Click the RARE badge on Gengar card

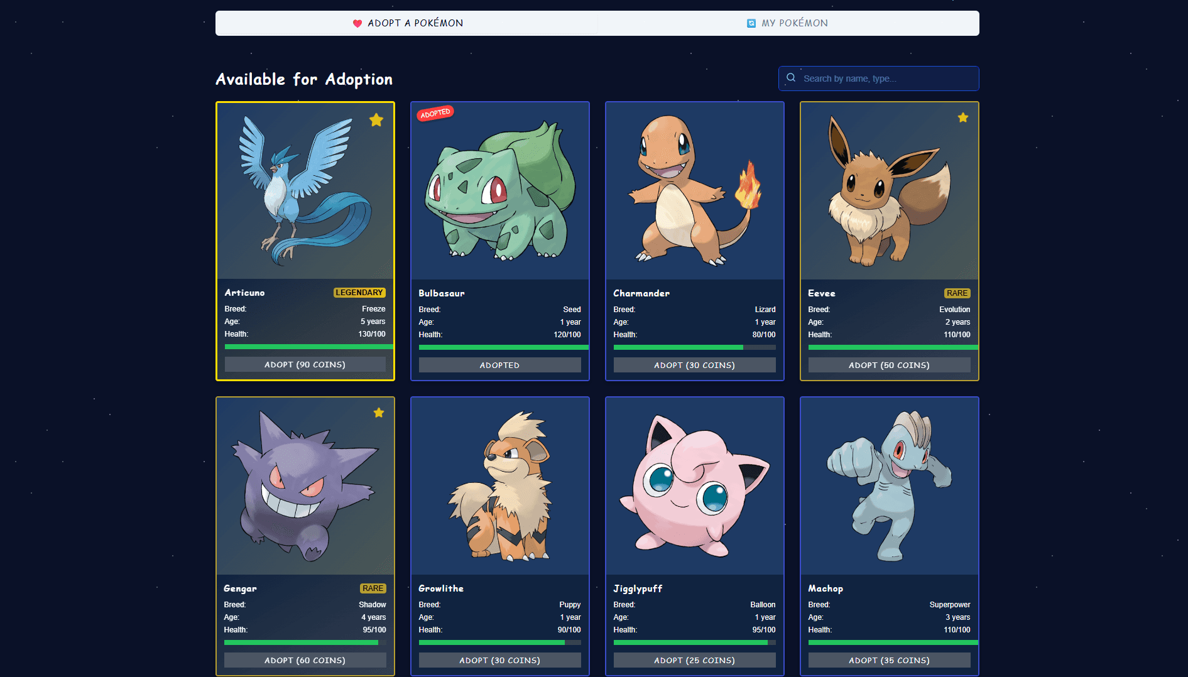373,588
